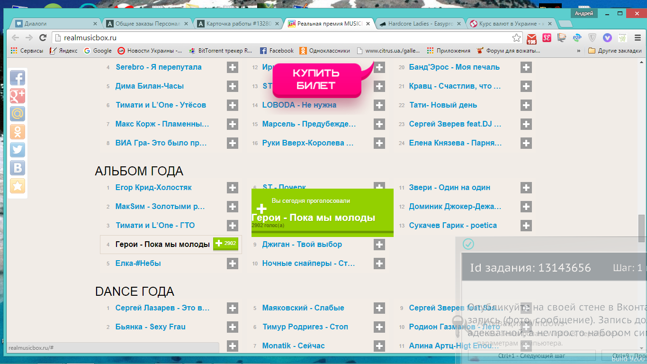Click the page vertical scrollbar thumb
This screenshot has height=364, width=647.
point(642,228)
